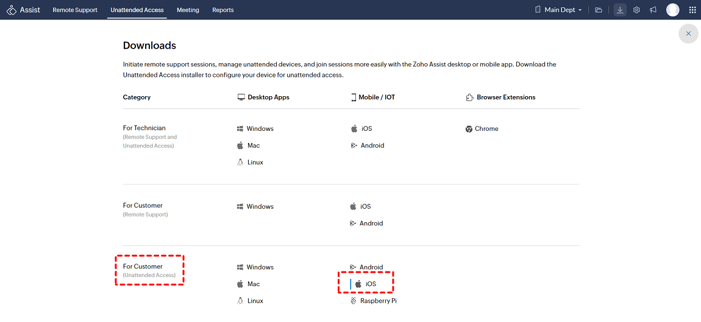Download iOS app for Customer Remote Support
Screen dimensions: 701x322
361,207
